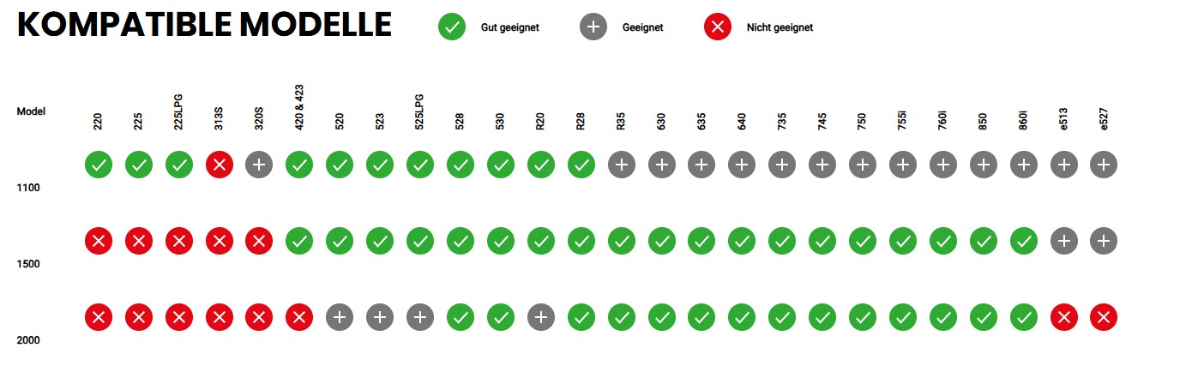Click the gray plus for e527, row 1100

point(1104,165)
